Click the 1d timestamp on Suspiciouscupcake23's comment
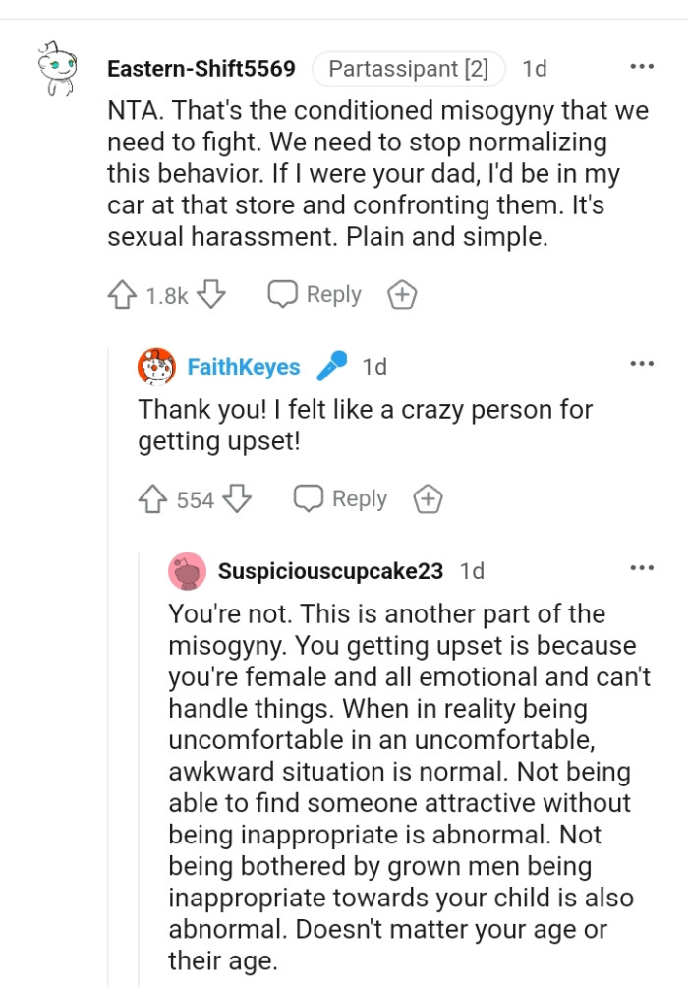This screenshot has width=688, height=987. click(x=474, y=571)
